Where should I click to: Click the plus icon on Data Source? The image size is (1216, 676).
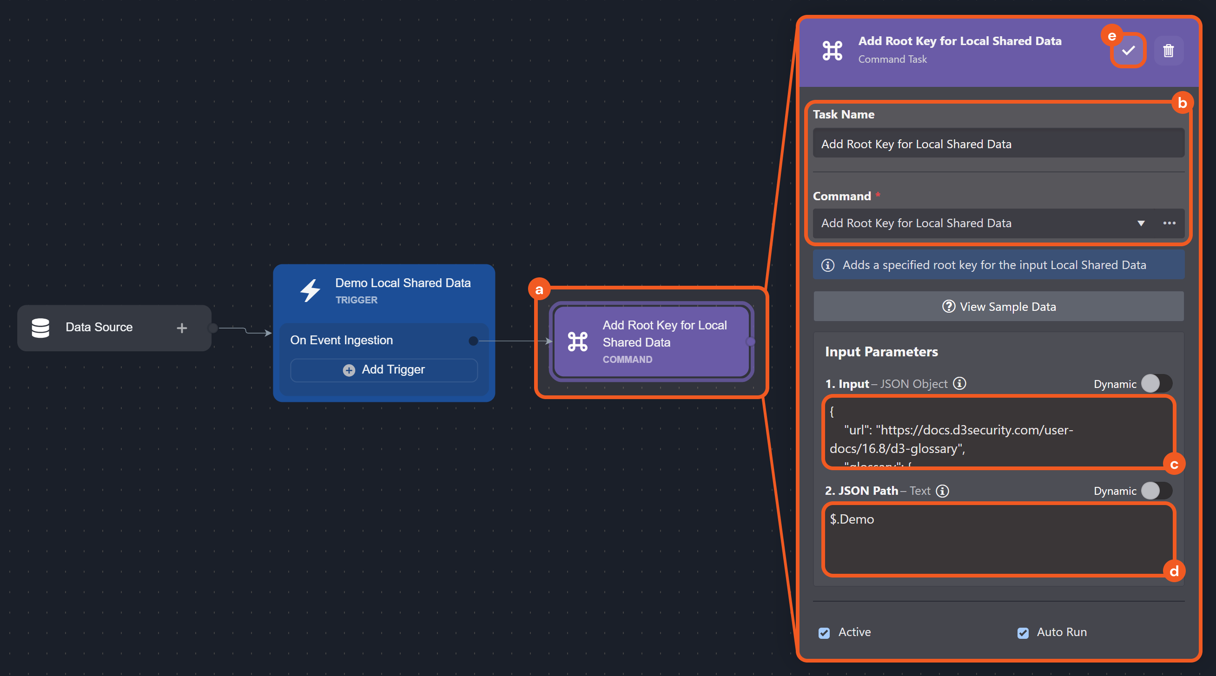pos(182,328)
